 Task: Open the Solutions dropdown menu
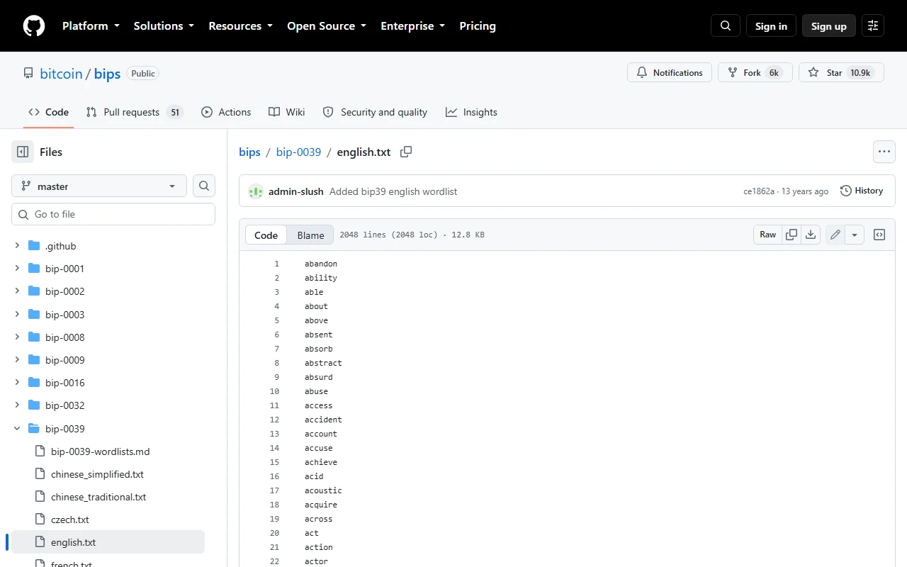(x=164, y=26)
